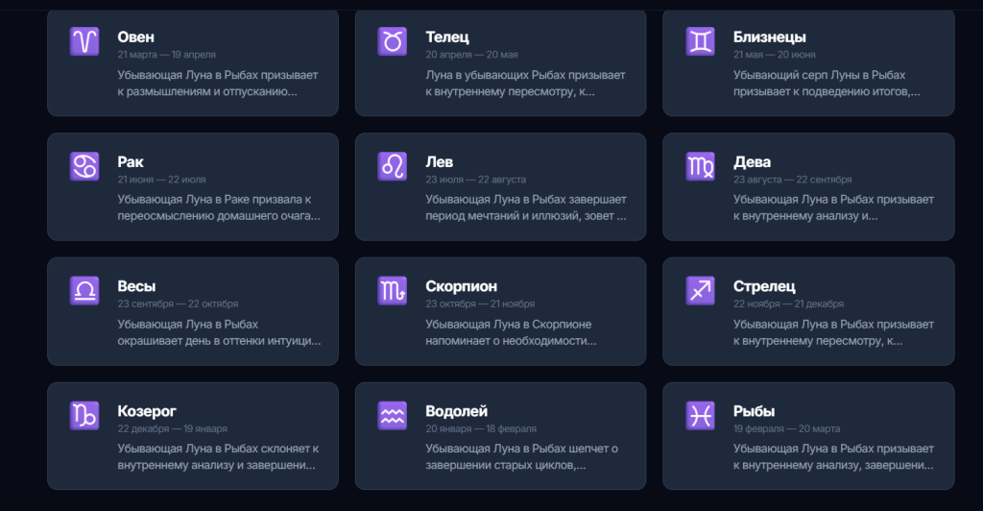Click the Taurus (Телец) zodiac icon
The height and width of the screenshot is (511, 983).
click(392, 41)
